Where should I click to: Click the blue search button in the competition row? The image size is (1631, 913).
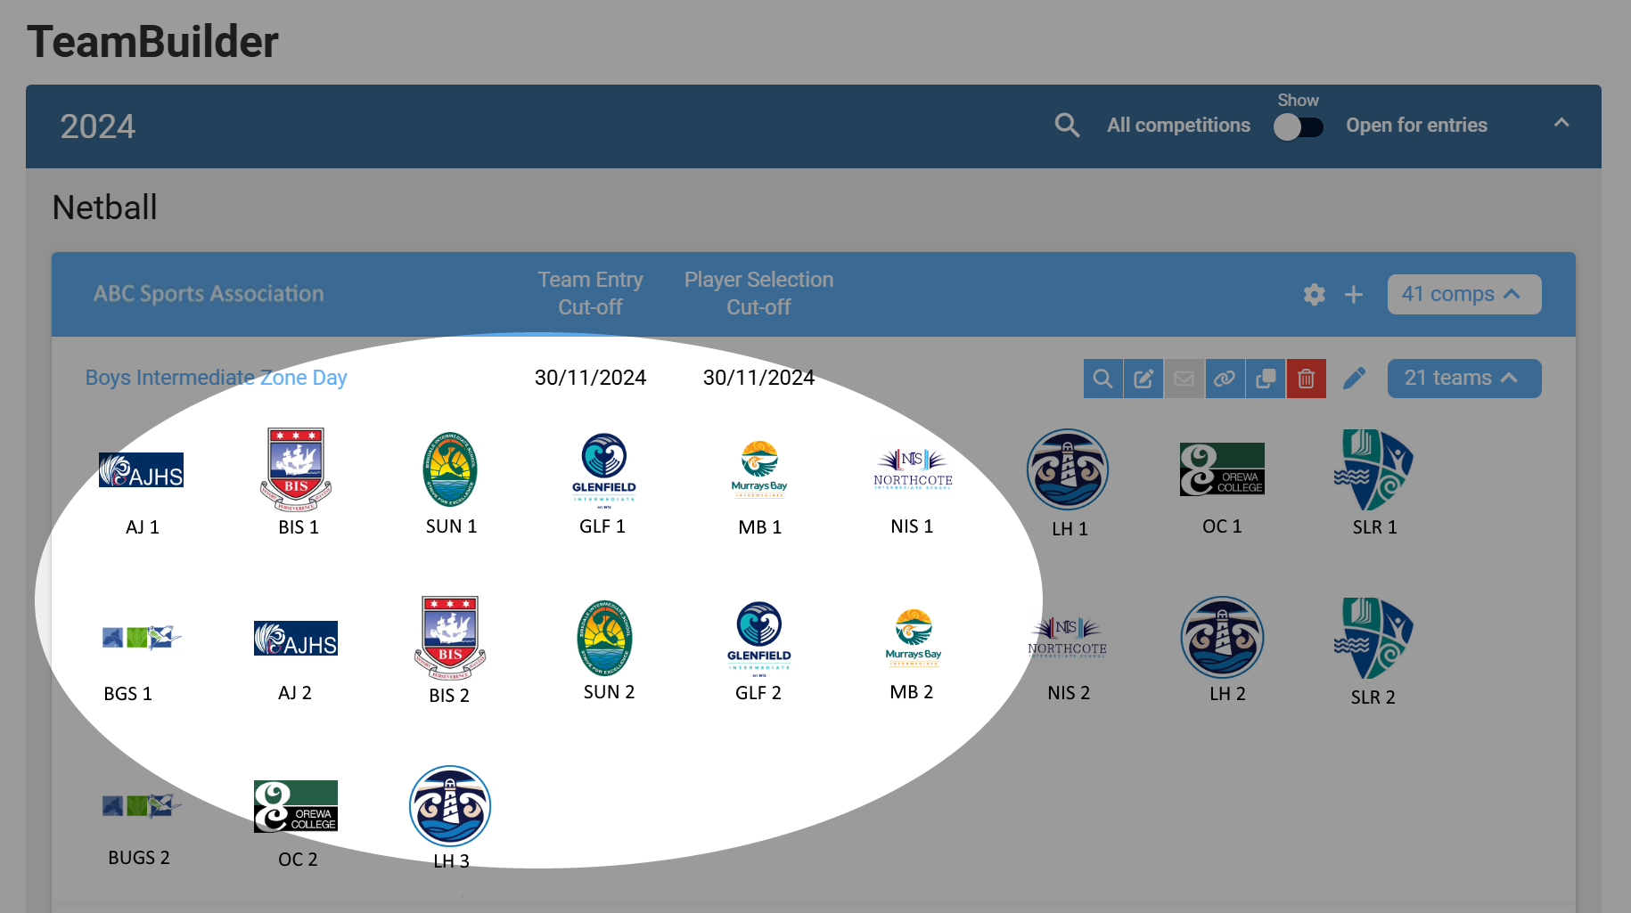tap(1102, 379)
